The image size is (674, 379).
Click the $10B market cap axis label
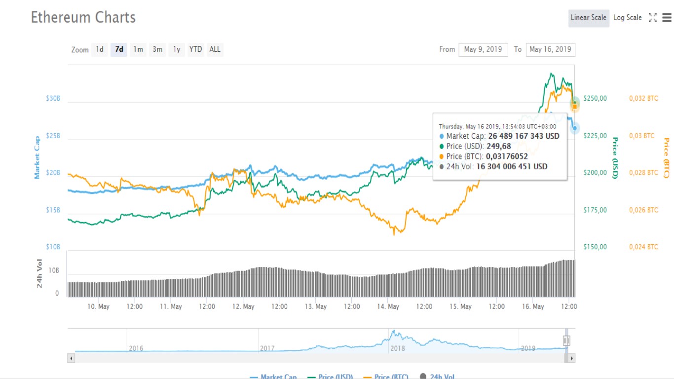pyautogui.click(x=53, y=247)
